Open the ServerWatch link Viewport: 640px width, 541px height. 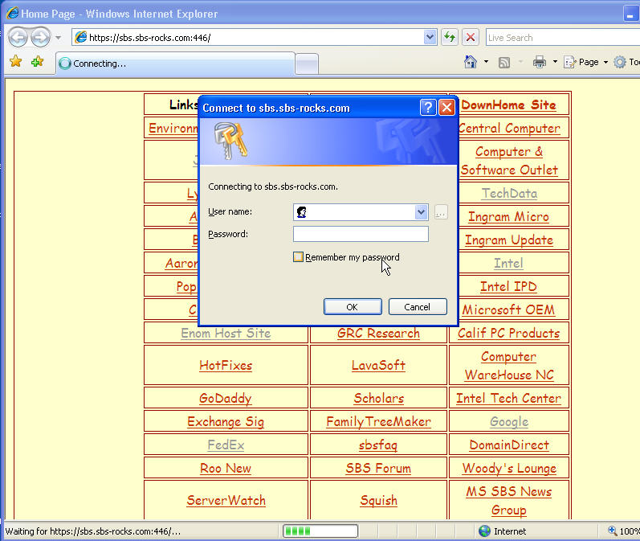point(226,501)
